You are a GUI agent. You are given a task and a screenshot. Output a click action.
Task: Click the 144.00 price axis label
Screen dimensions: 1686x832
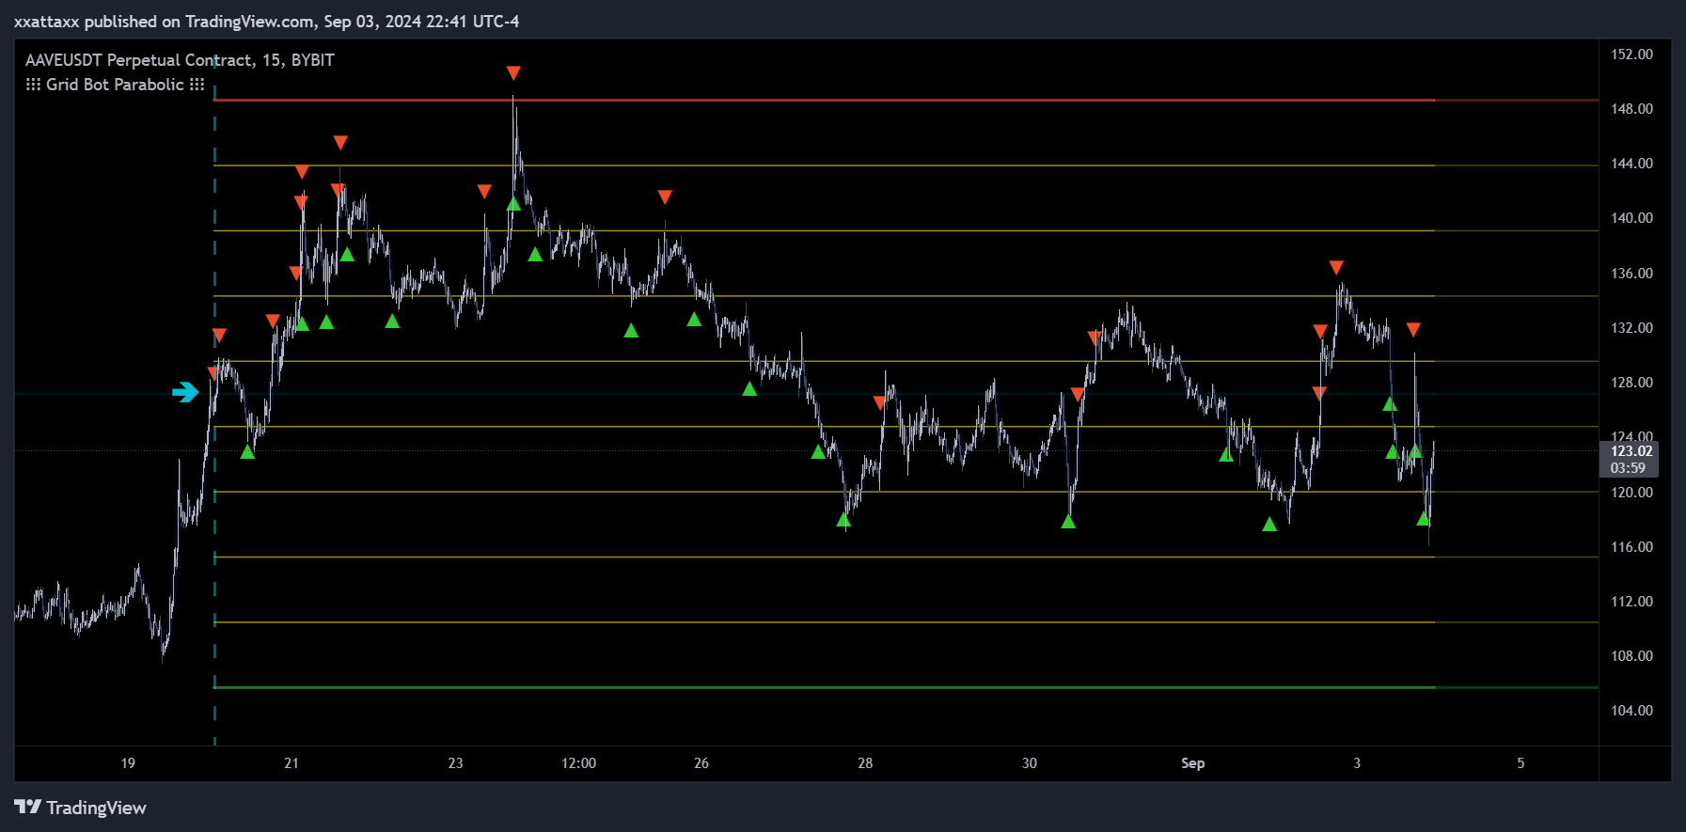[x=1631, y=164]
